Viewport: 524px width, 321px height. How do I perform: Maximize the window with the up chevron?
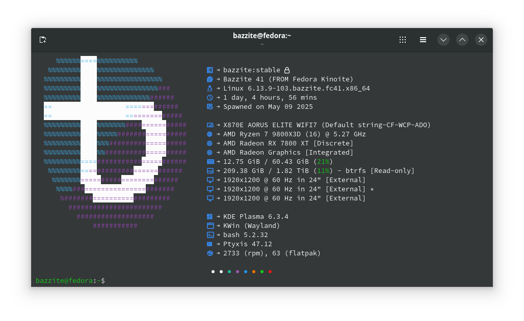point(462,40)
